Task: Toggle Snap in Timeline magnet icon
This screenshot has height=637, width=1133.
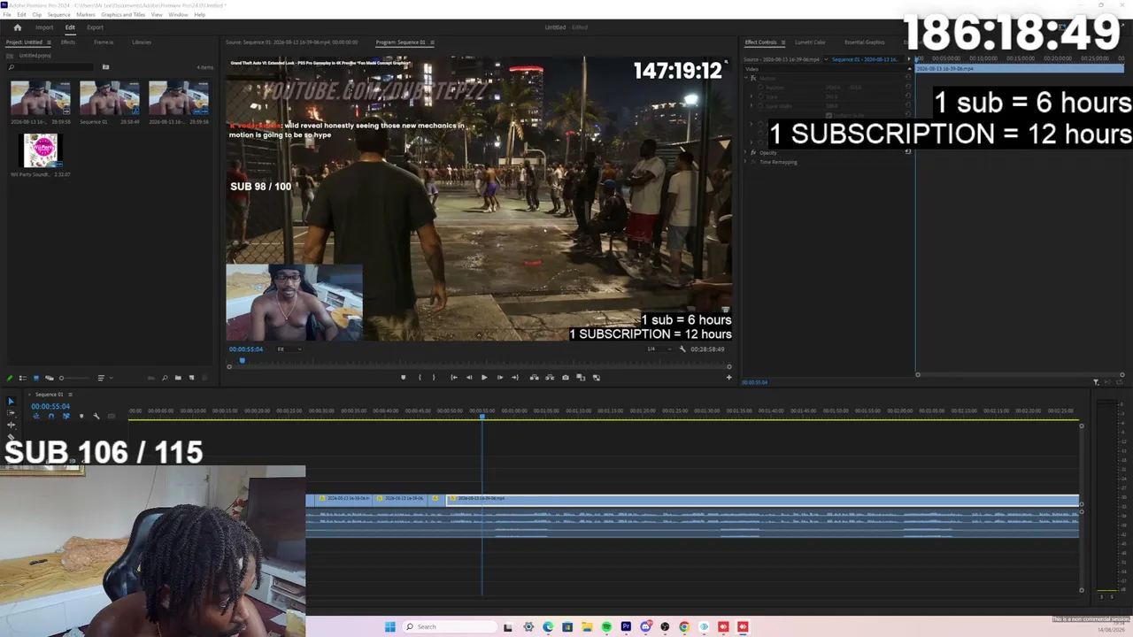Action: coord(50,416)
